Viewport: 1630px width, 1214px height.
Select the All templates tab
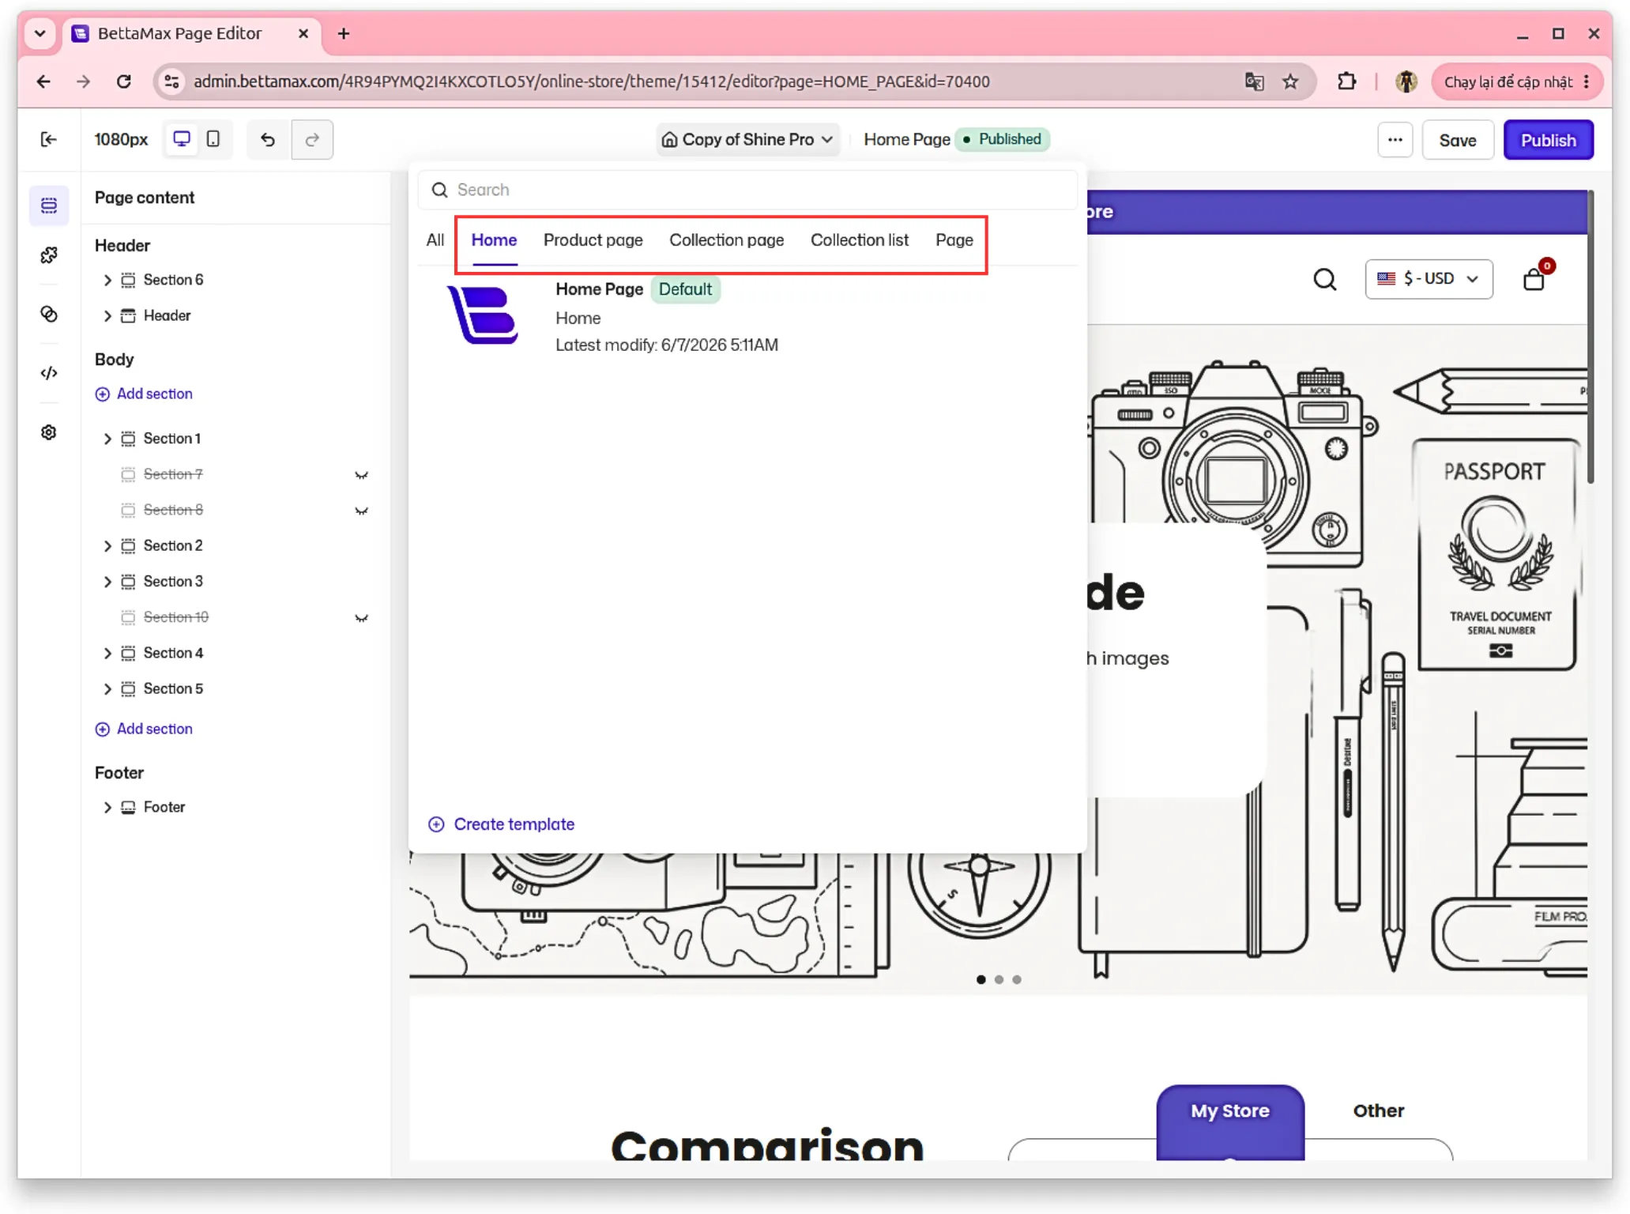coord(435,240)
